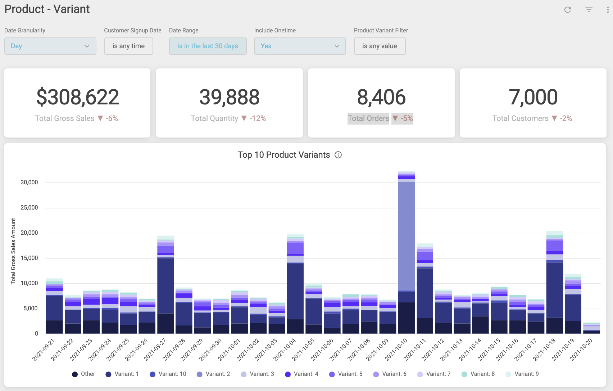Click the Variant: 4 legend color dot

click(288, 374)
